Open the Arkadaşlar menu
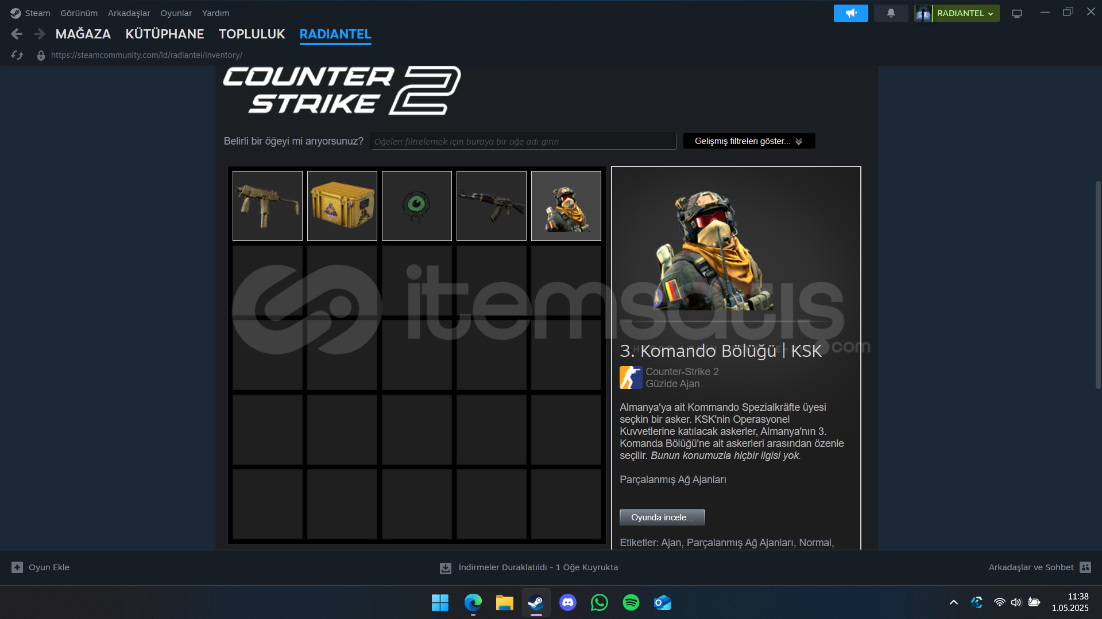 point(129,13)
